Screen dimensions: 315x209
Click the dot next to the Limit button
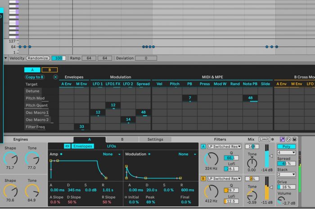click(273, 139)
